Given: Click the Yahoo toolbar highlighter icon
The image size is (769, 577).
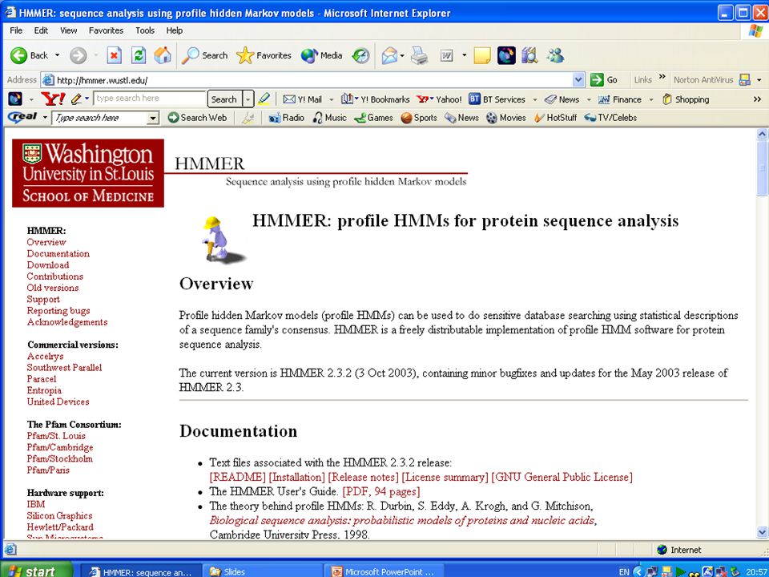Looking at the screenshot, I should coord(264,99).
